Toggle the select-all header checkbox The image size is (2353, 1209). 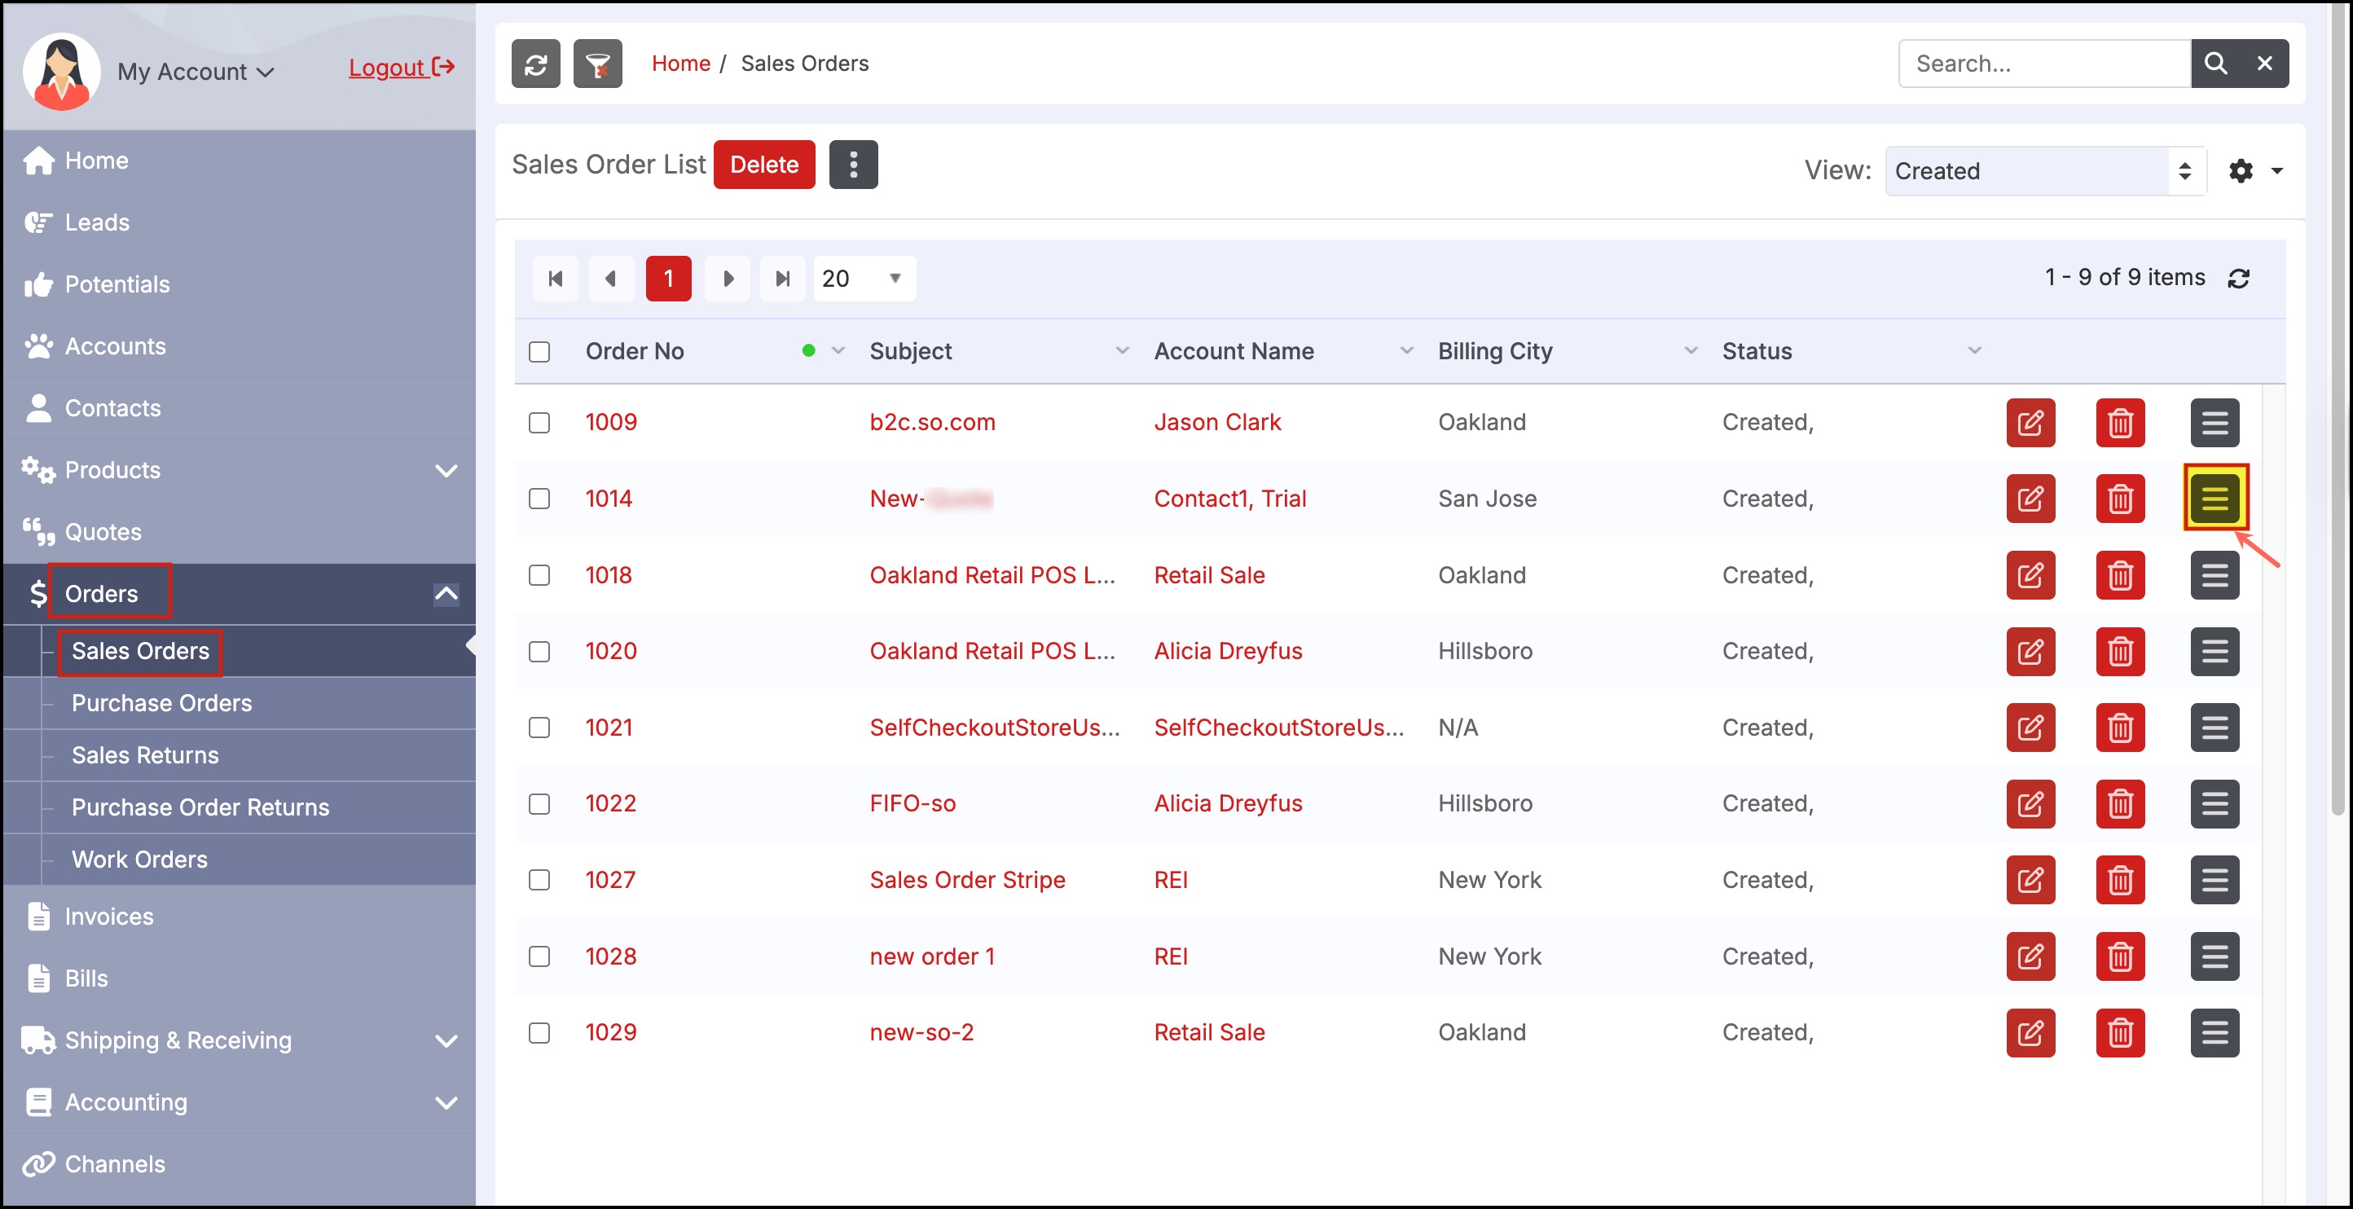coord(539,353)
